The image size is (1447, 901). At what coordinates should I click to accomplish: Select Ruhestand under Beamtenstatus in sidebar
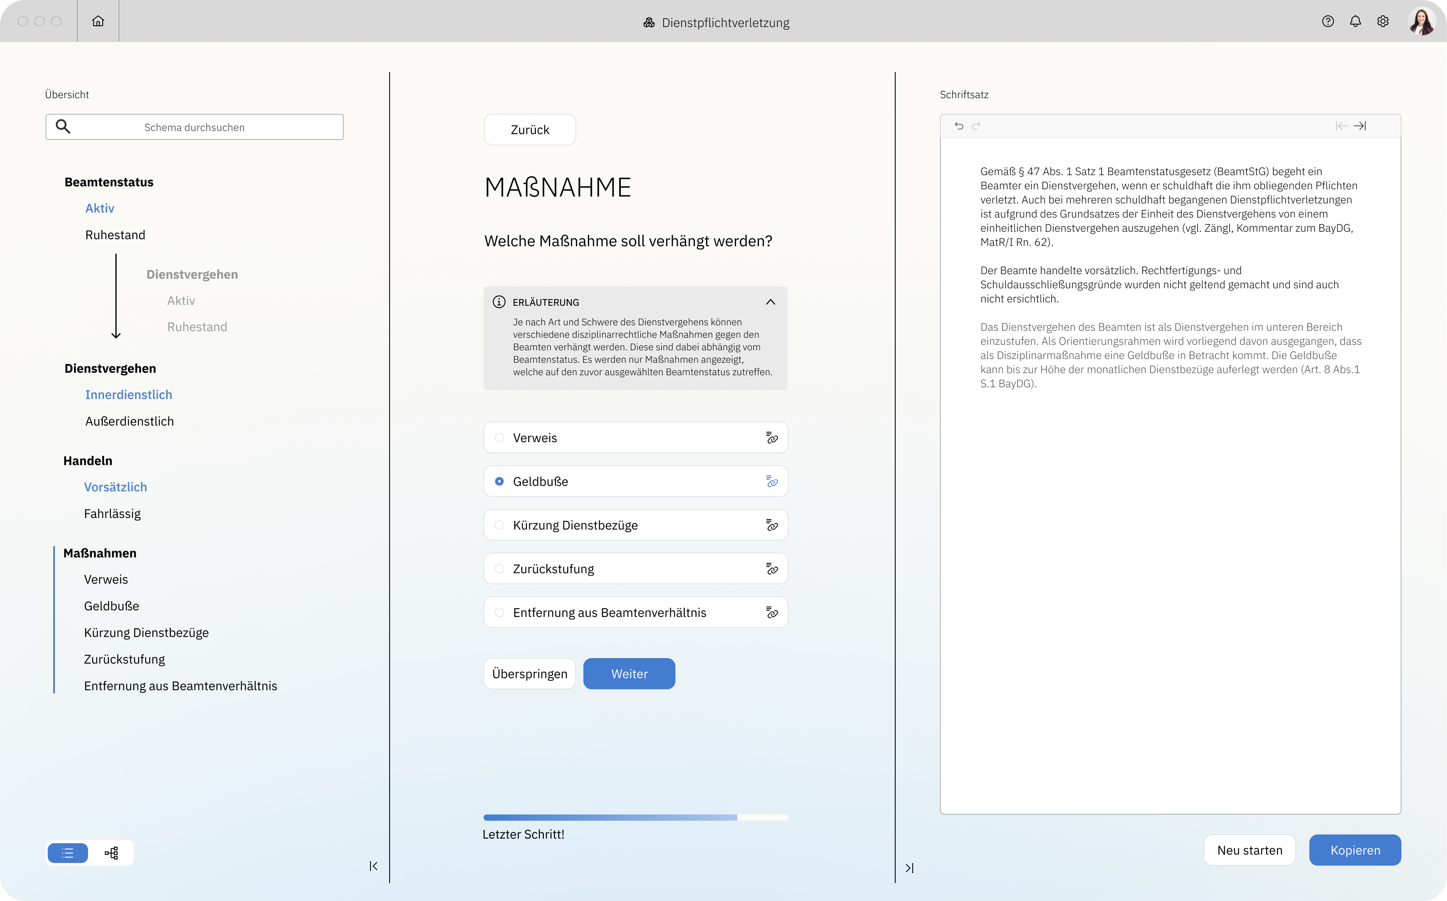click(115, 235)
